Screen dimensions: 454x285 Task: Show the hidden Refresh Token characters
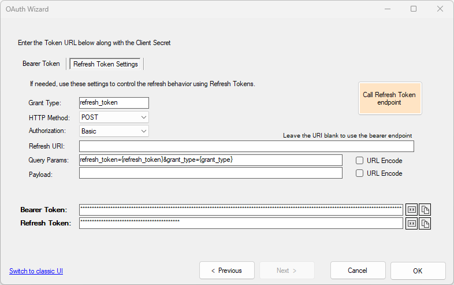click(411, 223)
